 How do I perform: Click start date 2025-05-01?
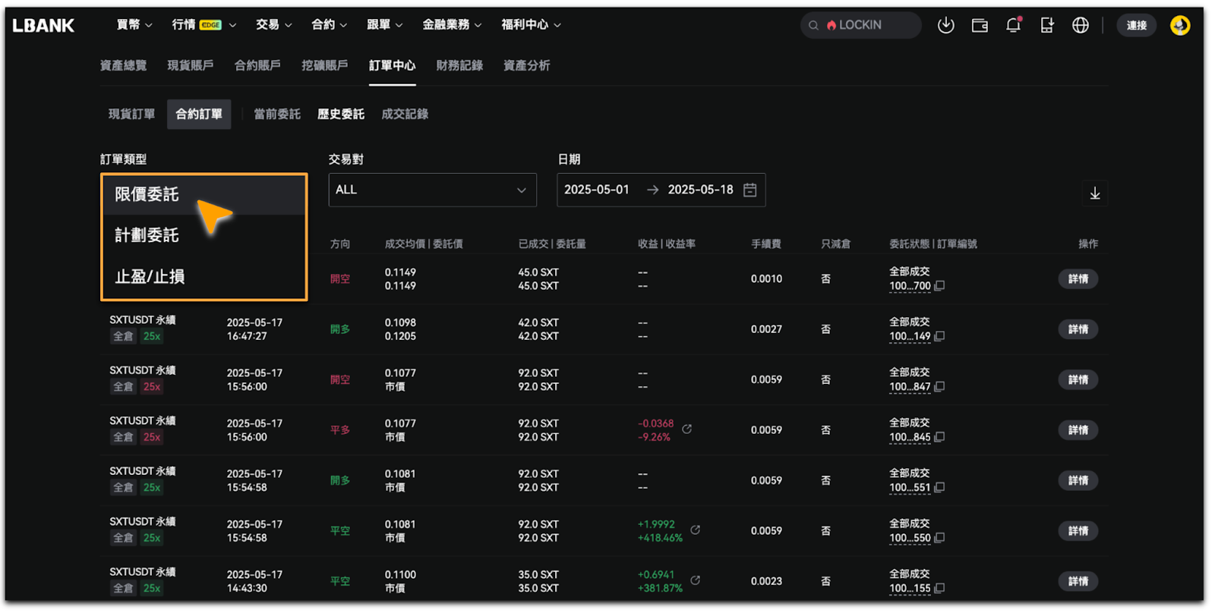coord(597,190)
